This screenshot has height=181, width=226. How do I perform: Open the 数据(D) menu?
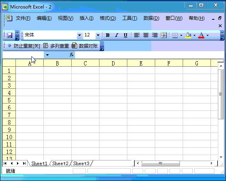coord(151,18)
